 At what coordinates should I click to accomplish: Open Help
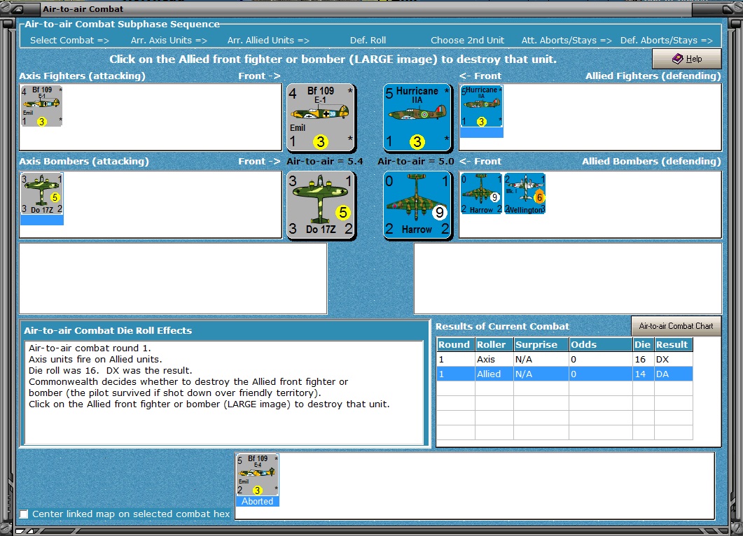[x=686, y=59]
